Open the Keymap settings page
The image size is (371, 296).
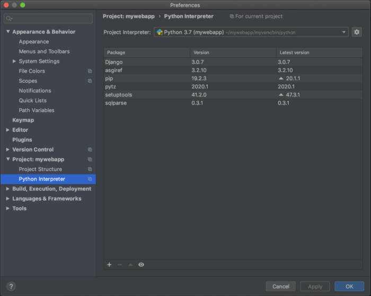(x=23, y=120)
